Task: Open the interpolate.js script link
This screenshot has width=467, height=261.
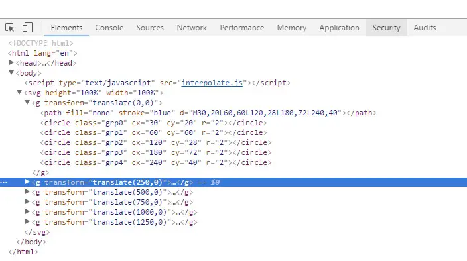Action: point(212,83)
